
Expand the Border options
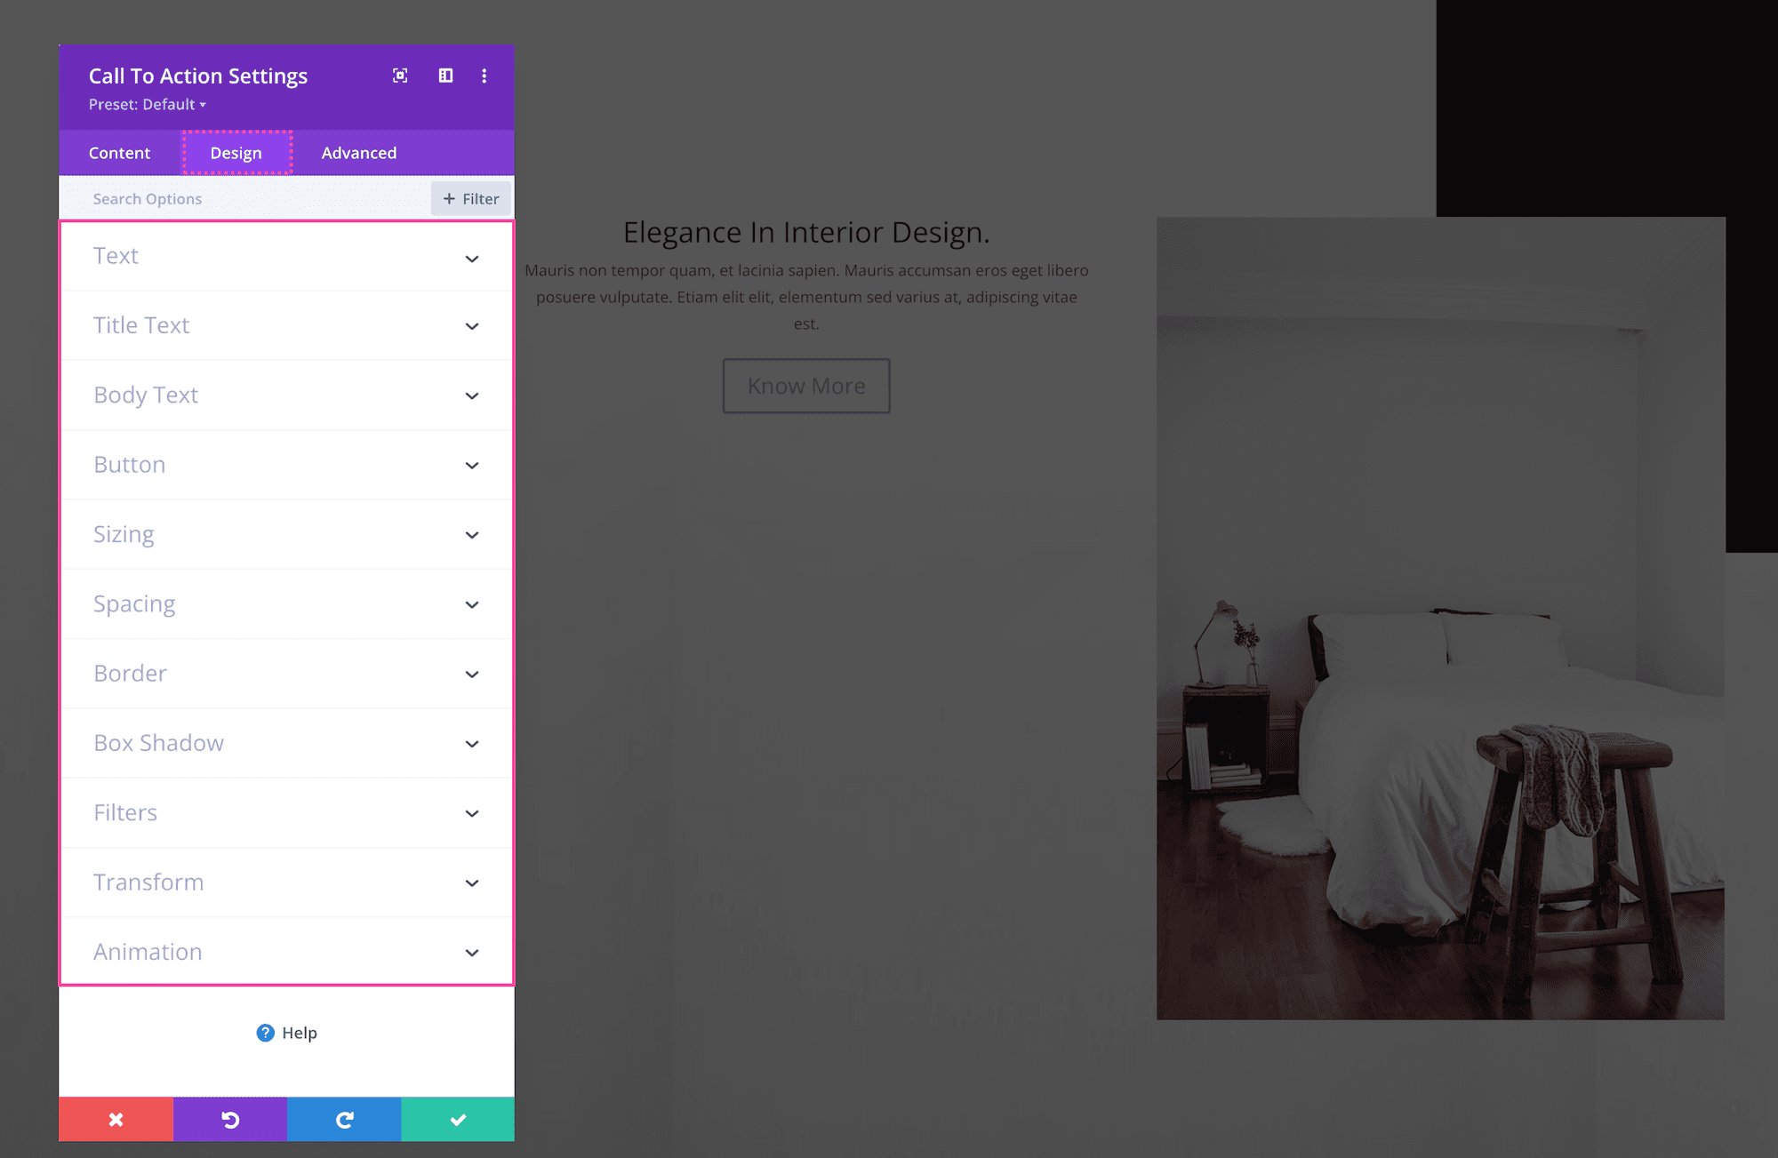click(x=285, y=674)
